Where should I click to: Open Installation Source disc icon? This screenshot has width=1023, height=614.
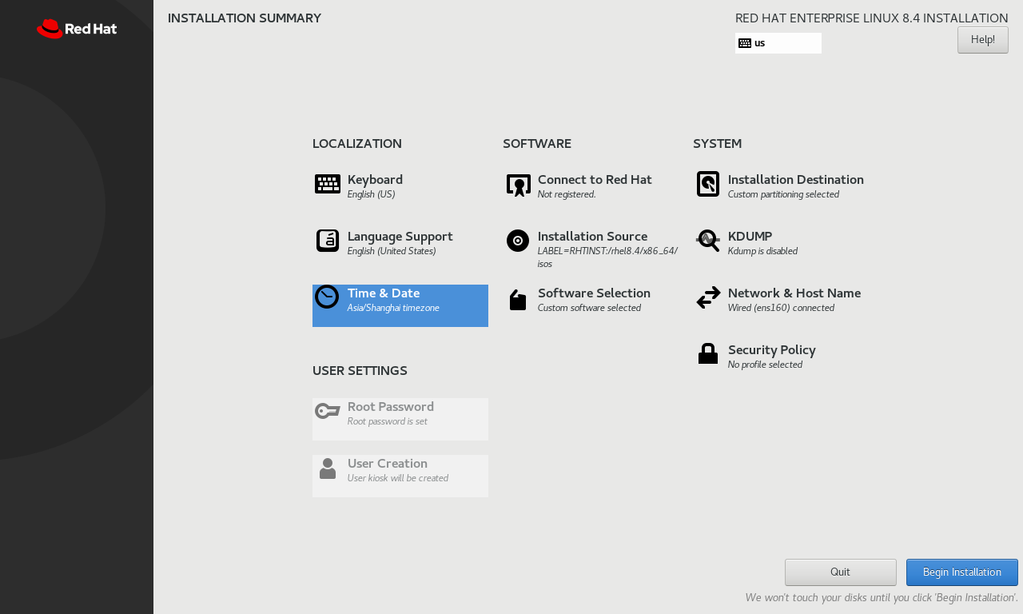coord(518,241)
